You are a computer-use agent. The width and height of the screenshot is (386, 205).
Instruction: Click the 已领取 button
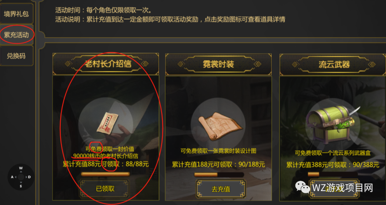[105, 189]
